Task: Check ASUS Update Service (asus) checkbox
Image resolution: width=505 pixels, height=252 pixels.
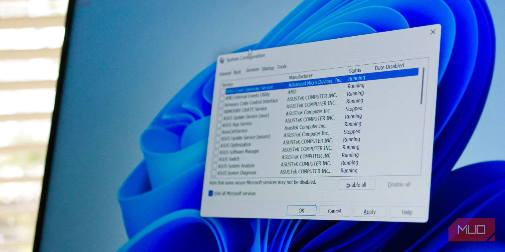Action: (220, 118)
